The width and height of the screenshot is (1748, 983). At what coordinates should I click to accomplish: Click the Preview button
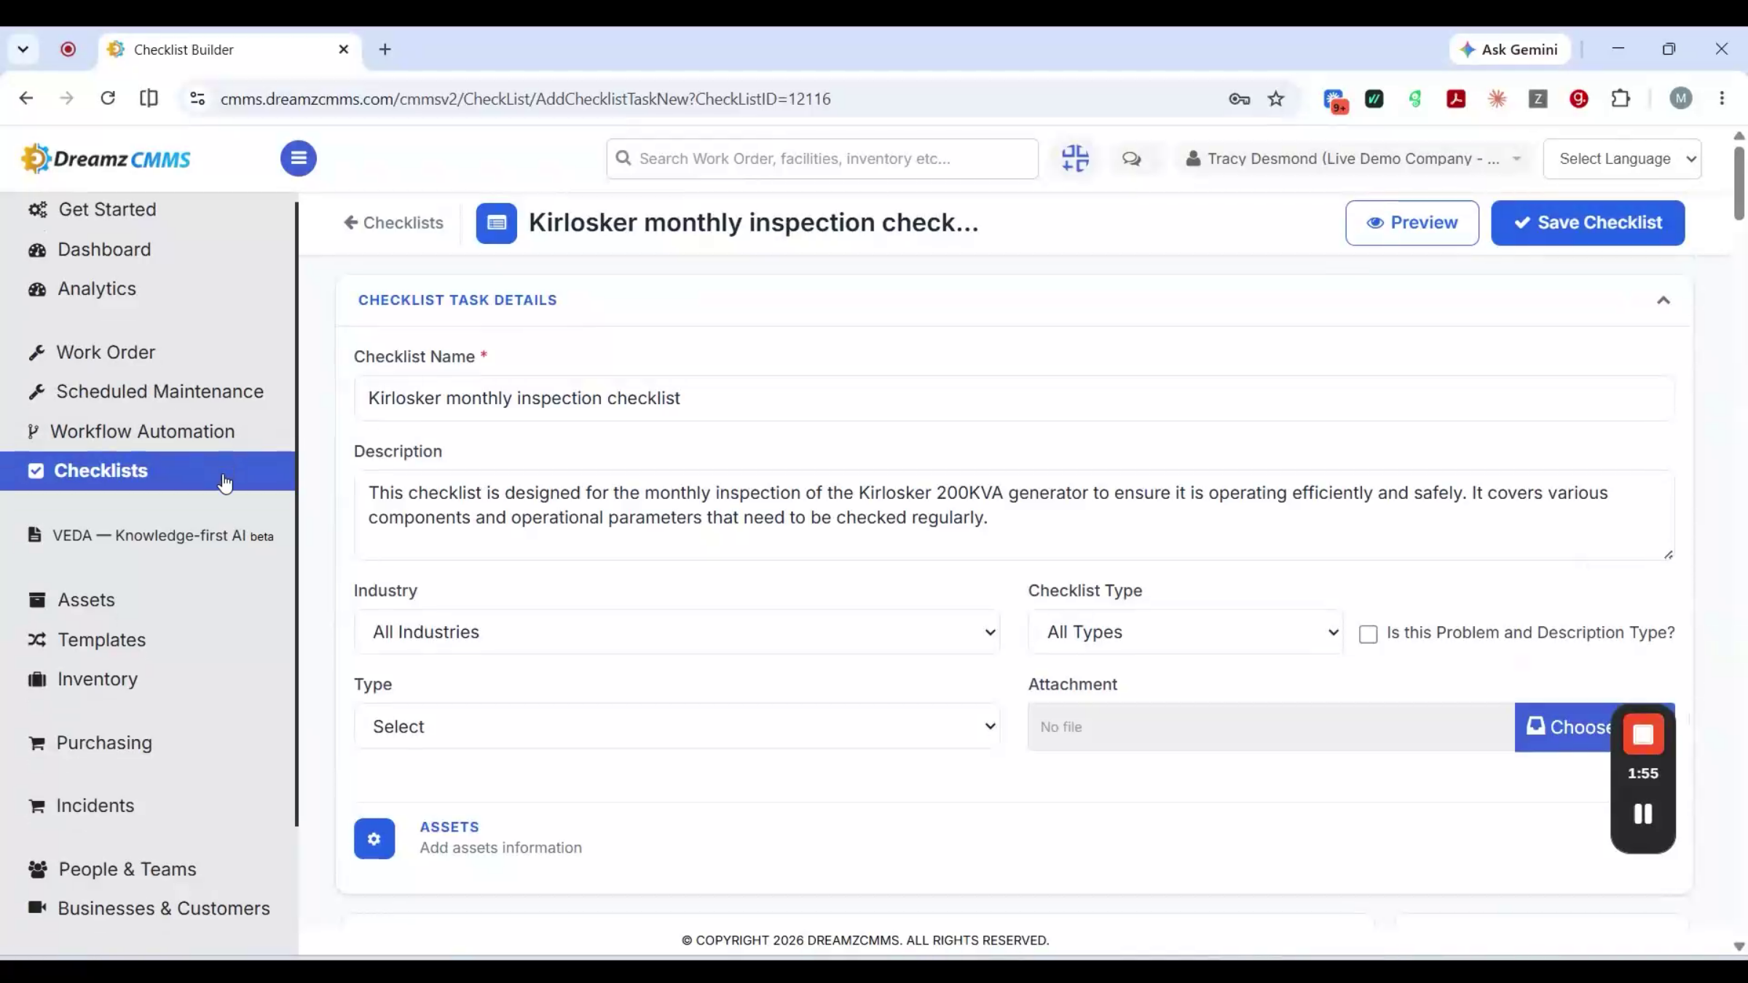(1412, 223)
